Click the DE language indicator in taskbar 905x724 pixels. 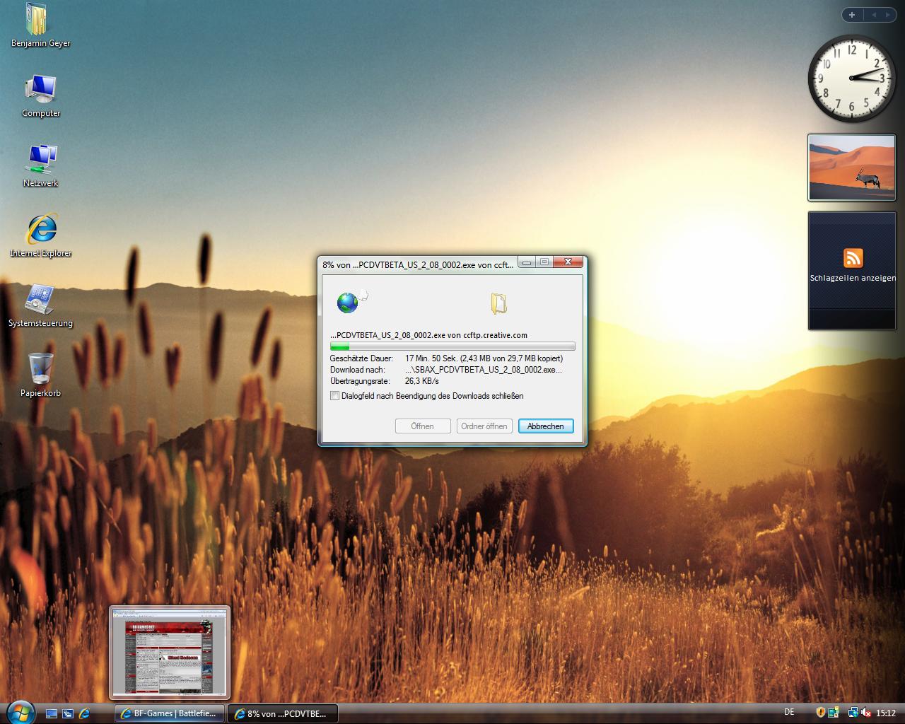(x=789, y=712)
